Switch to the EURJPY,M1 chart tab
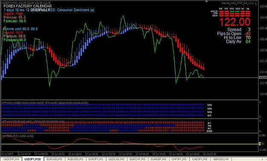This screenshot has width=267, height=161. point(96,159)
